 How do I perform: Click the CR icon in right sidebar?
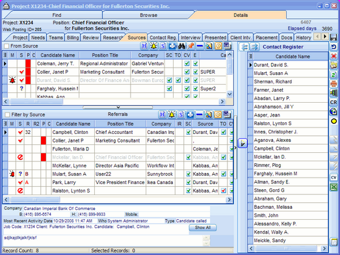coord(333,102)
